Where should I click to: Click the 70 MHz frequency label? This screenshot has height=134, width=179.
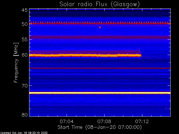(x=25, y=86)
